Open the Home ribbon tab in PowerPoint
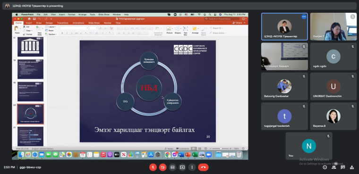Image resolution: width=359 pixels, height=174 pixels. point(18,23)
